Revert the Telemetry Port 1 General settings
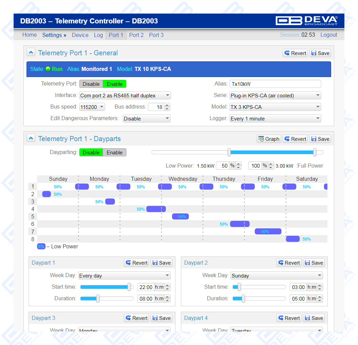The height and width of the screenshot is (345, 358). coord(295,53)
